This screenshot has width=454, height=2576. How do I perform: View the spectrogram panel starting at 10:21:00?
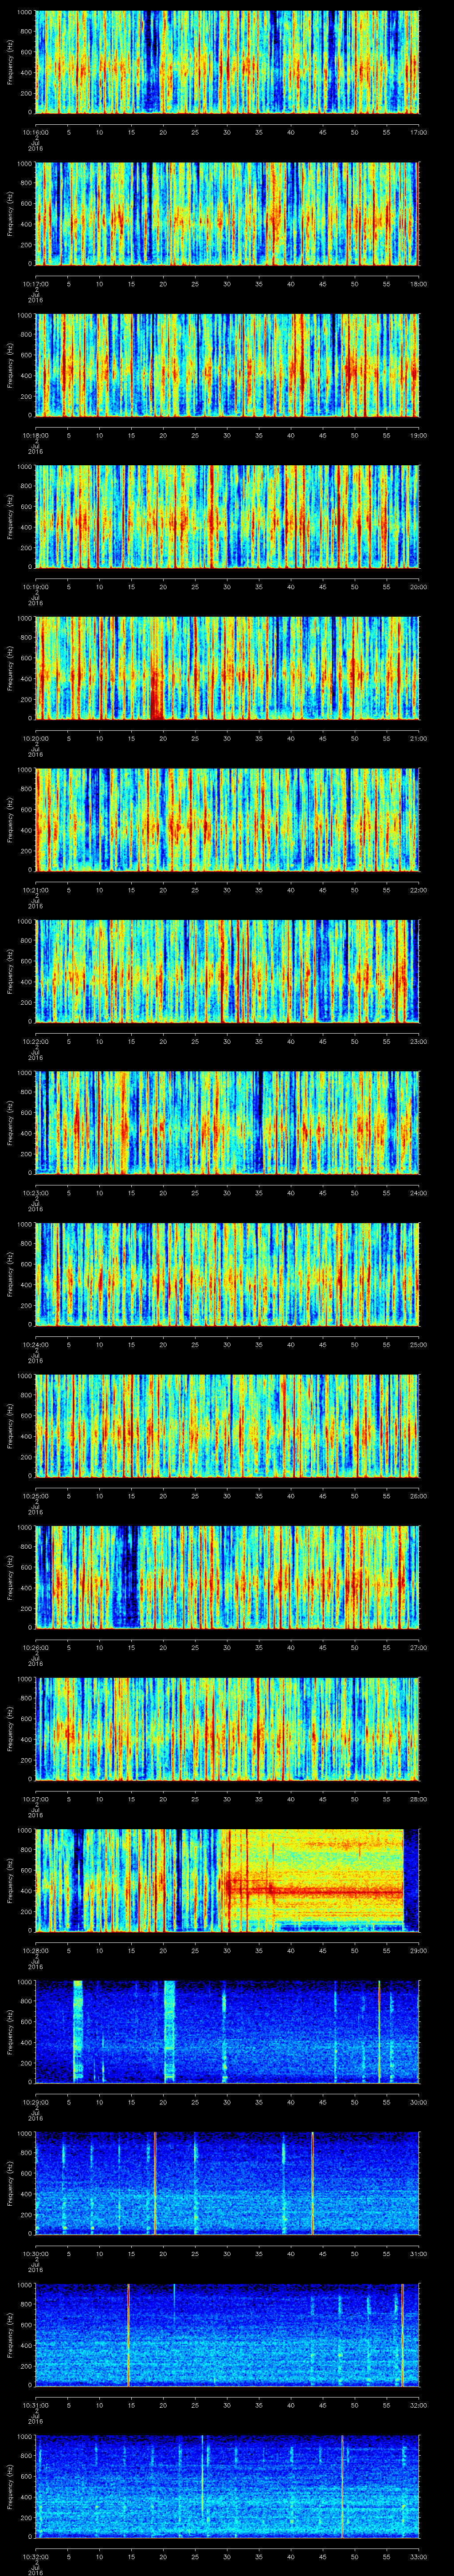tap(227, 819)
